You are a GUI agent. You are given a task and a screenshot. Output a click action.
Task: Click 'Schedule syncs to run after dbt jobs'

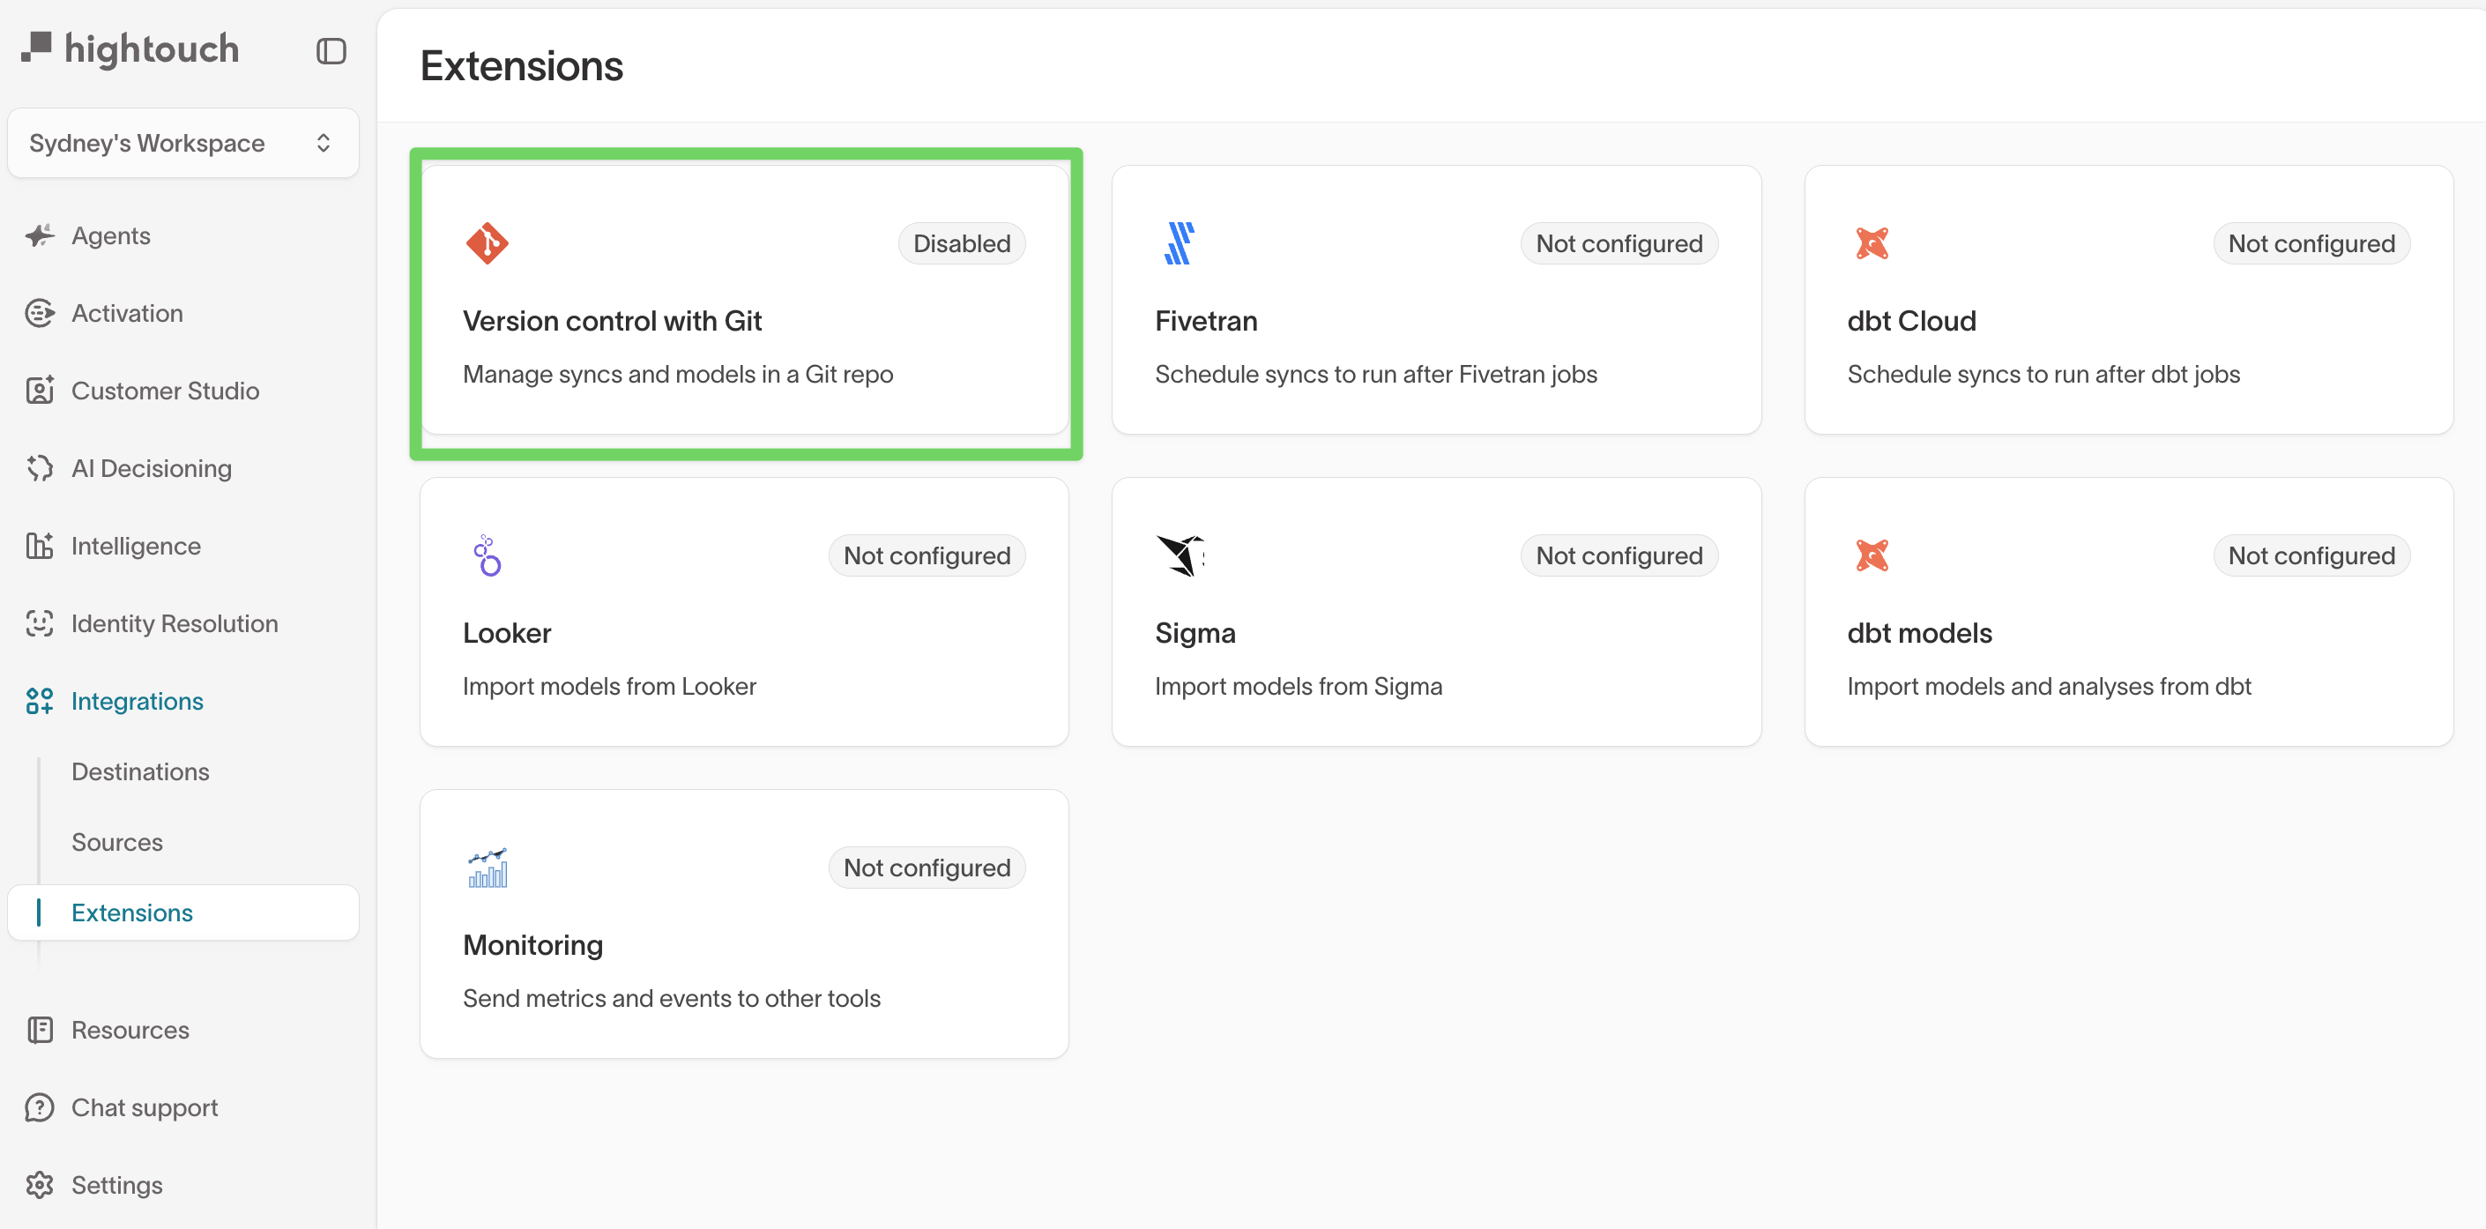click(x=2043, y=374)
